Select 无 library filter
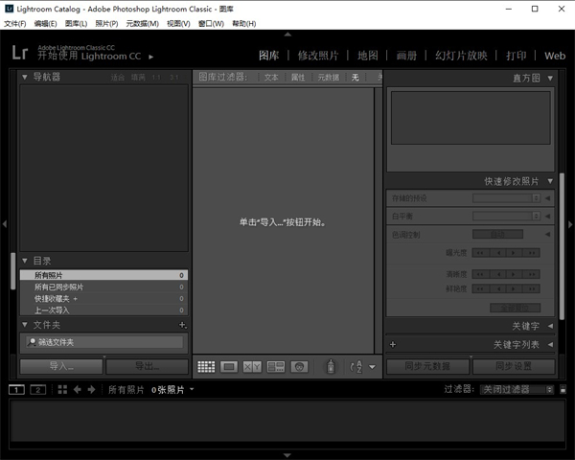 click(355, 78)
